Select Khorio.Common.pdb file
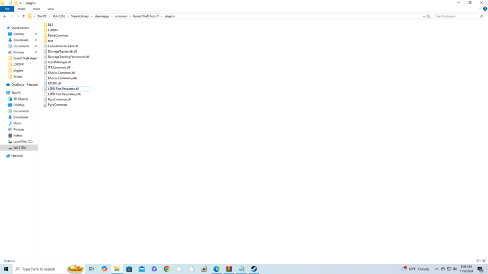Image resolution: width=488 pixels, height=274 pixels. coord(61,78)
